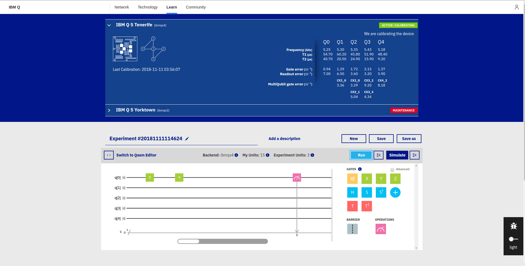Viewport: 525px width, 266px height.
Task: Select the measurement operation
Action: pos(380,229)
